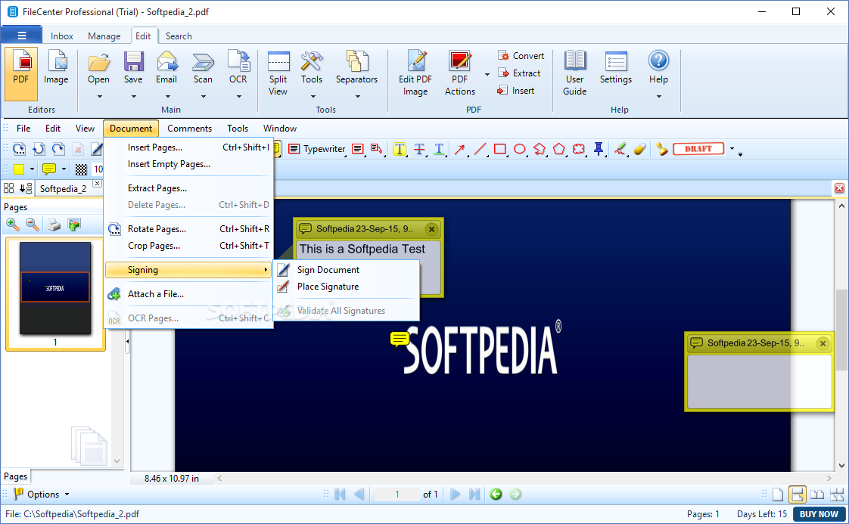Select the red arrow drawing tool
This screenshot has width=849, height=524.
[x=460, y=149]
